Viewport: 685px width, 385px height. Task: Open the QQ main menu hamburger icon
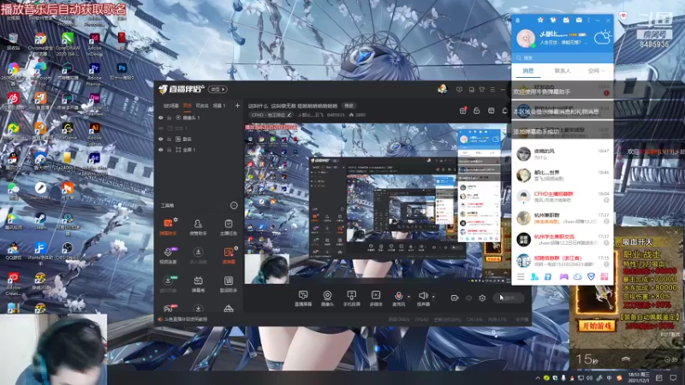521,276
